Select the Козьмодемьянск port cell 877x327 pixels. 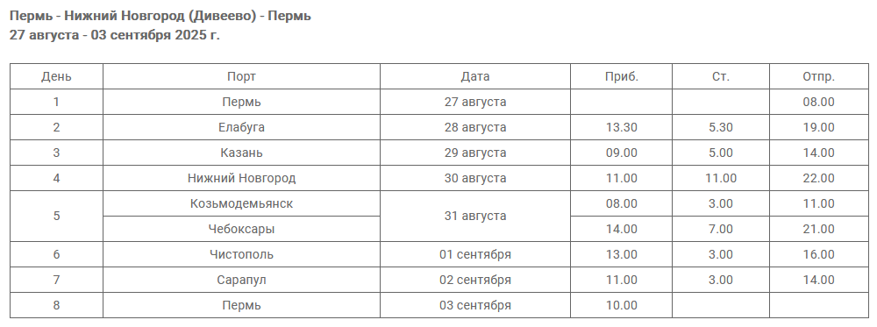coord(242,203)
